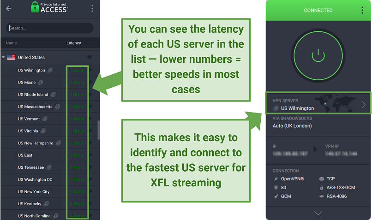
Task: Click the AES-128-GCM encryption value
Action: tap(341, 188)
